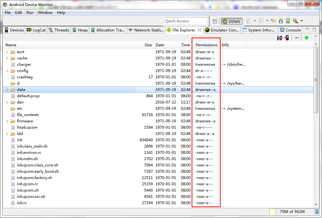Click the green new folder plus icon
Image resolution: width=322 pixels, height=218 pixels.
click(x=307, y=38)
